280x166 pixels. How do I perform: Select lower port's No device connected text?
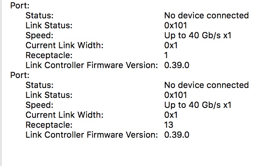207,85
